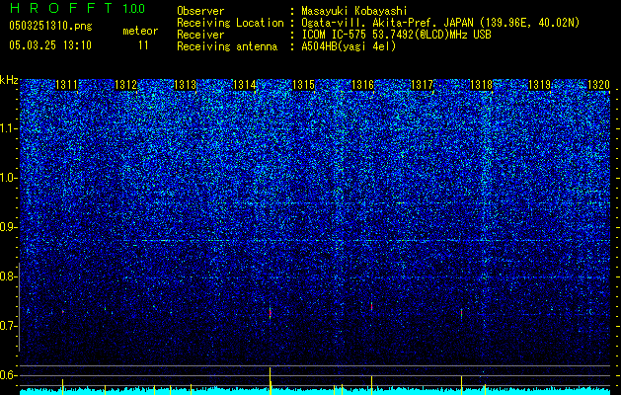Select the Ogata-vill. Akita-Pref. JAPAN location text
Viewport: 621px width, 395px height.
440,23
